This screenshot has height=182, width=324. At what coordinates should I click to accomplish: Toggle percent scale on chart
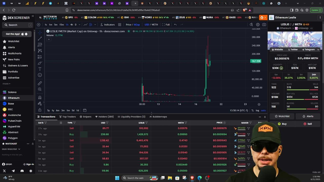[x=252, y=110]
